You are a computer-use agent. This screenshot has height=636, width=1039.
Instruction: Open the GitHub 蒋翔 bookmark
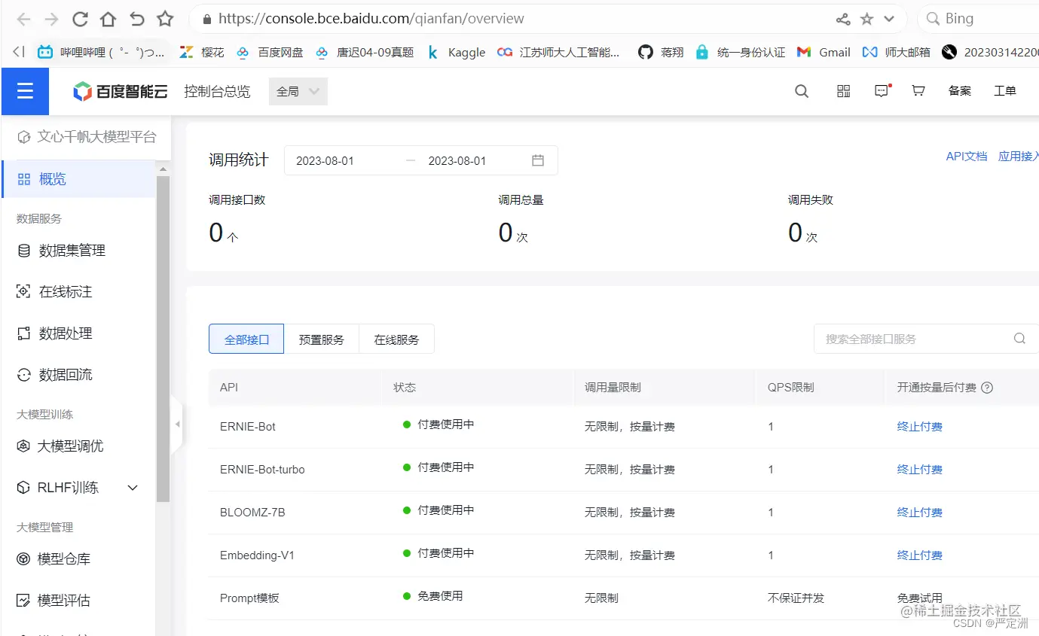tap(662, 52)
